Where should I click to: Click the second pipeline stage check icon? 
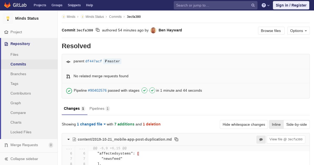point(152,90)
